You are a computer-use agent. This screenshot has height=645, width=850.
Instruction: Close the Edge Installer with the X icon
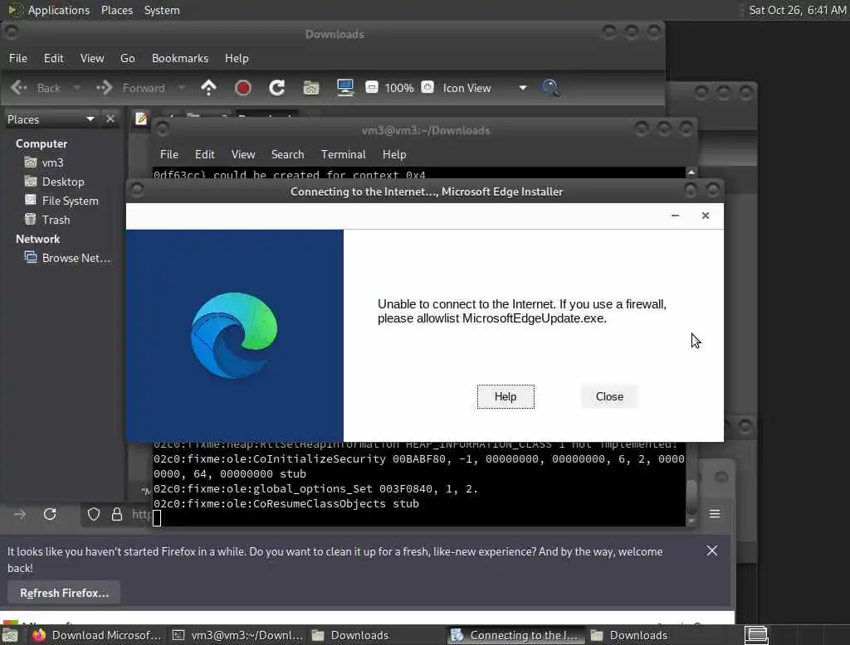click(x=706, y=216)
